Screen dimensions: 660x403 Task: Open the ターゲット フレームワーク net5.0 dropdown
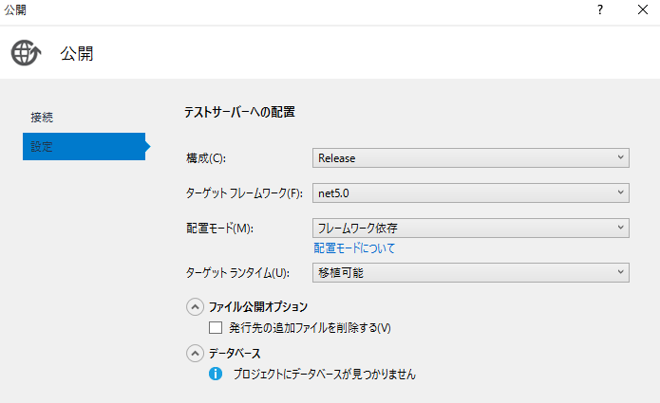coord(471,192)
